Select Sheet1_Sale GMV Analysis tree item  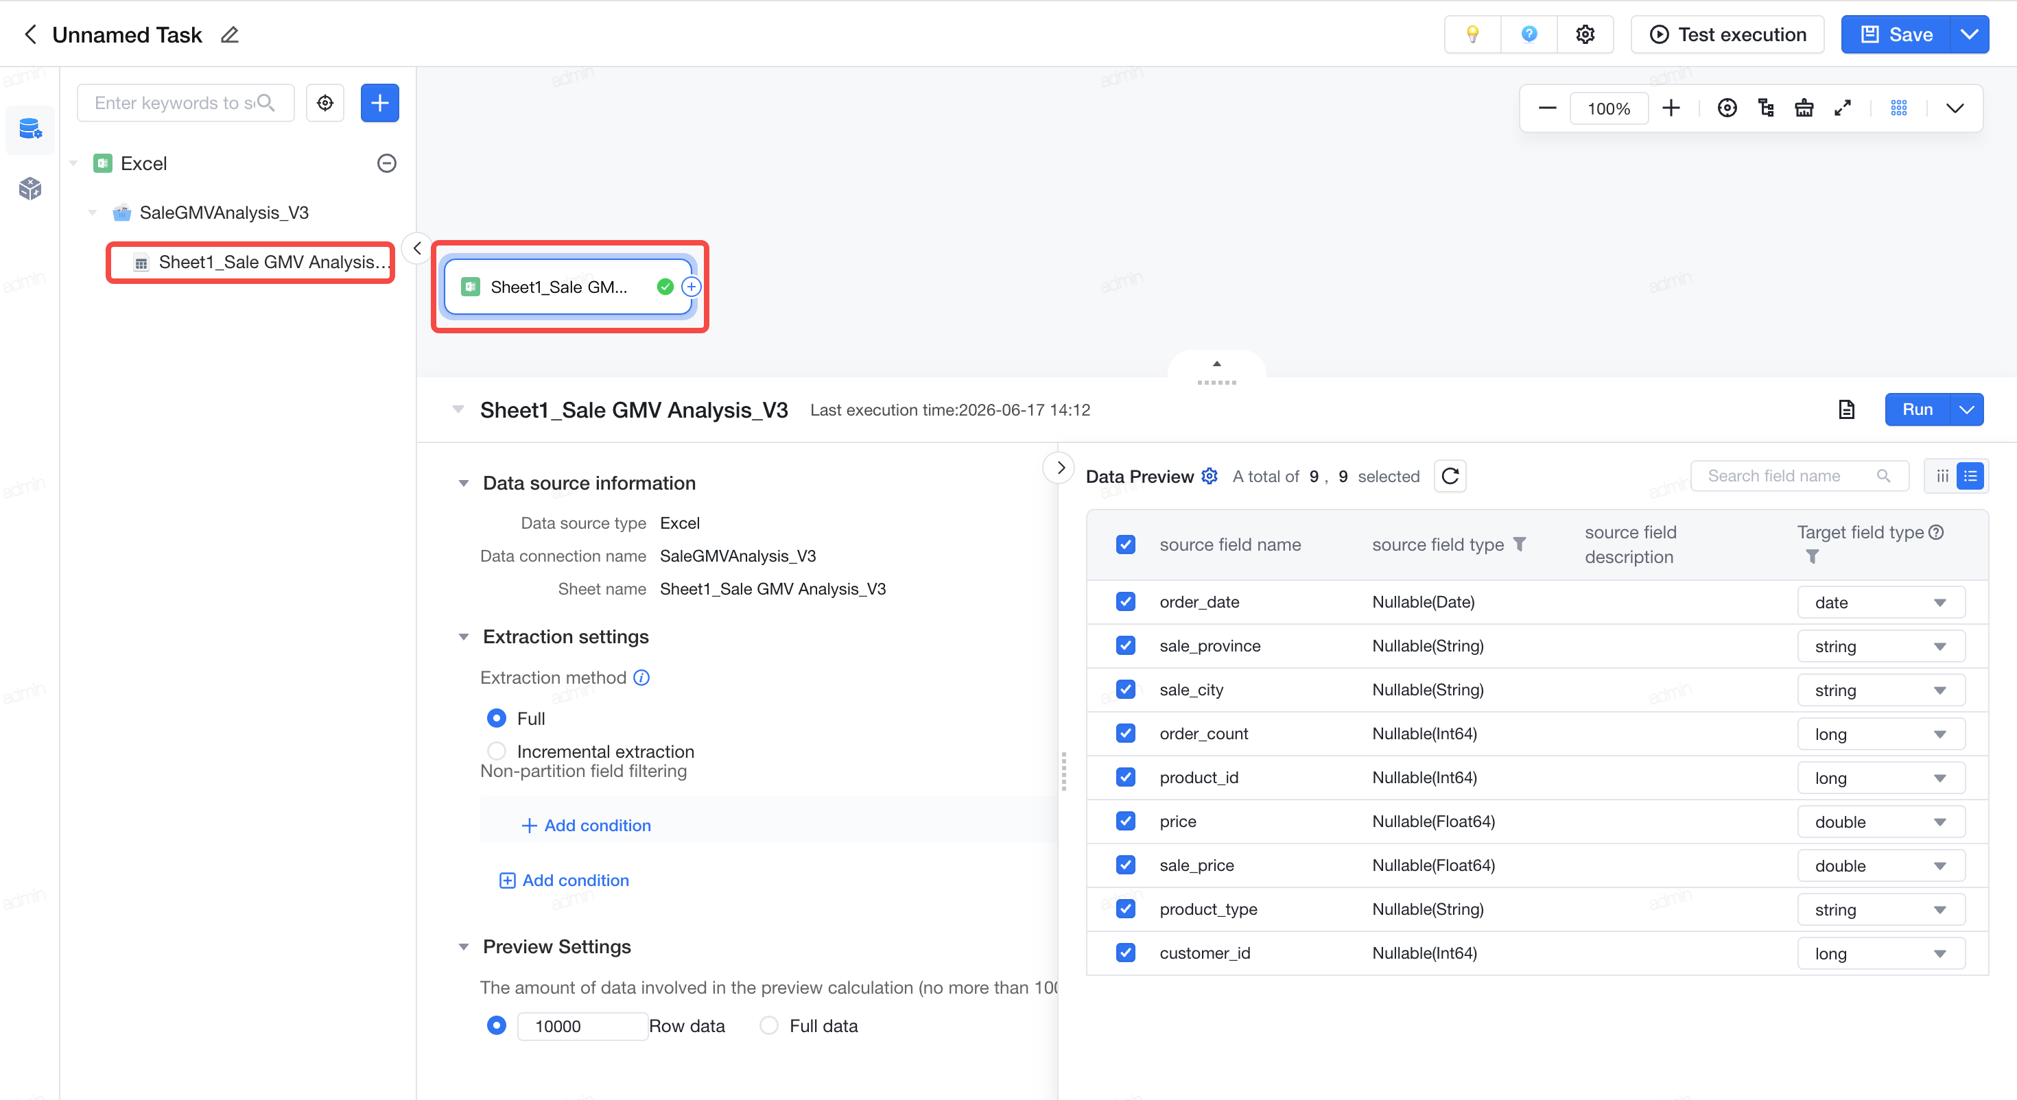250,262
